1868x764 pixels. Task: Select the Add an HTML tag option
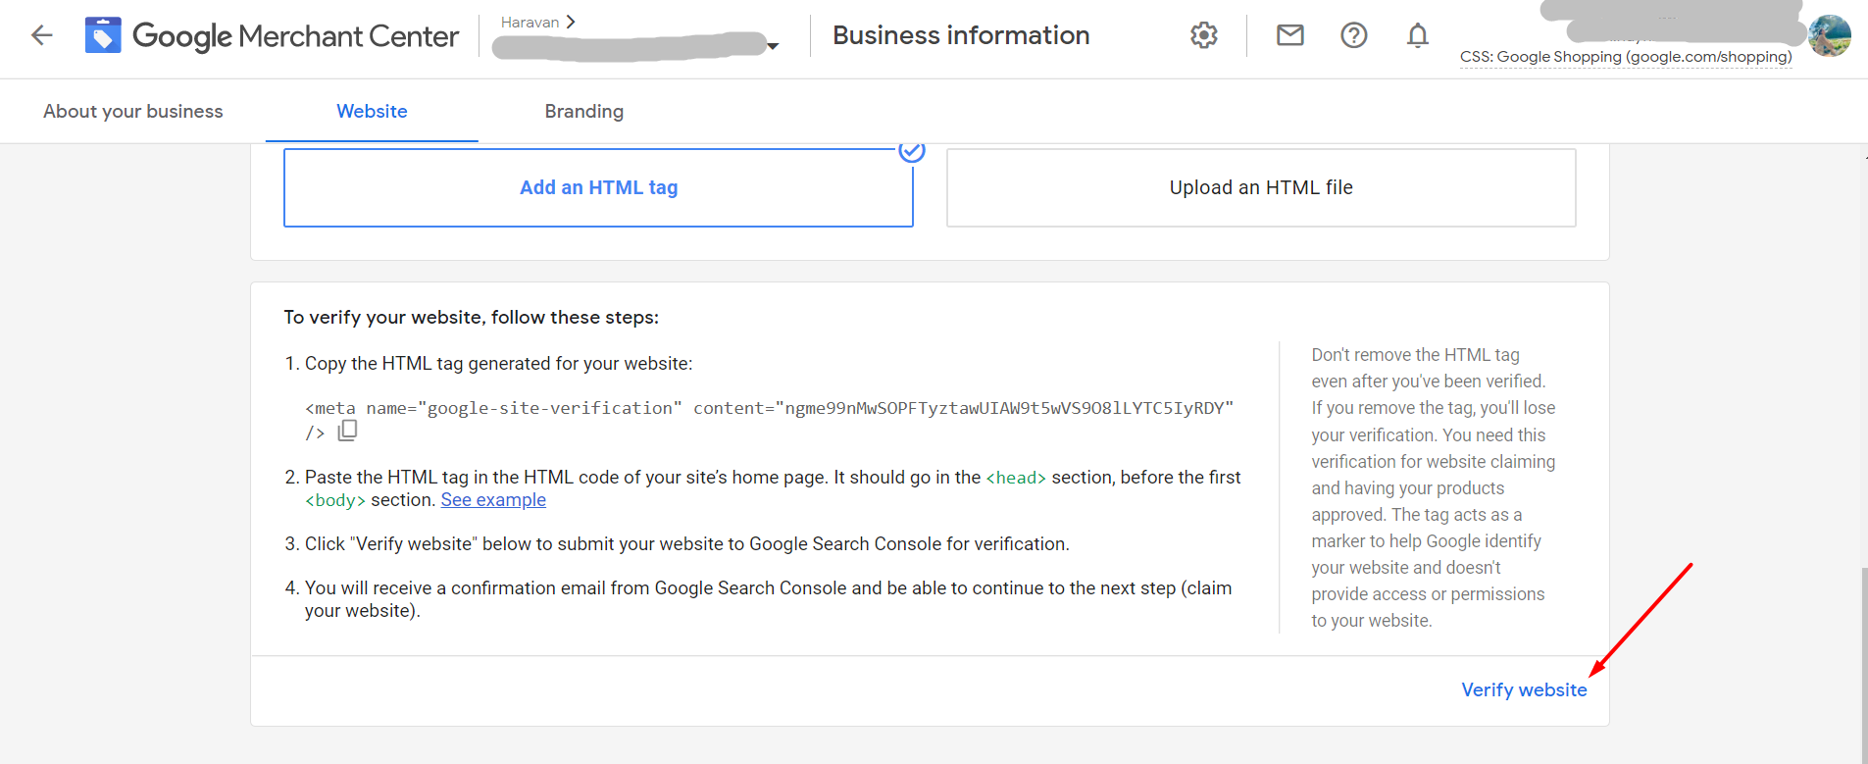[598, 187]
